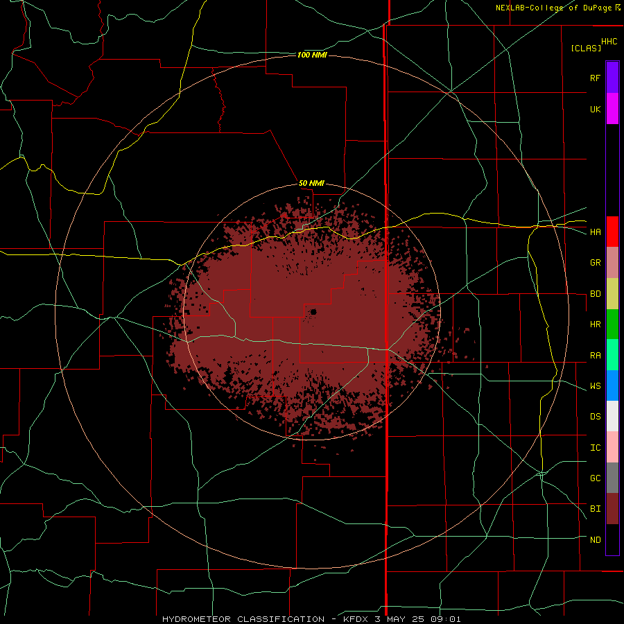Viewport: 624px width, 624px height.
Task: Select the GR pink legend swatch
Action: pos(612,263)
